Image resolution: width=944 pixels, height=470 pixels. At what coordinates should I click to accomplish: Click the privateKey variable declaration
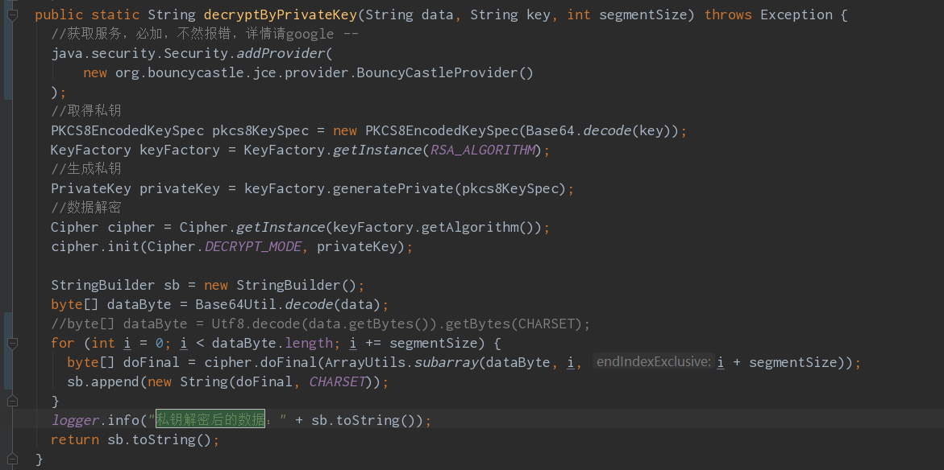[180, 188]
